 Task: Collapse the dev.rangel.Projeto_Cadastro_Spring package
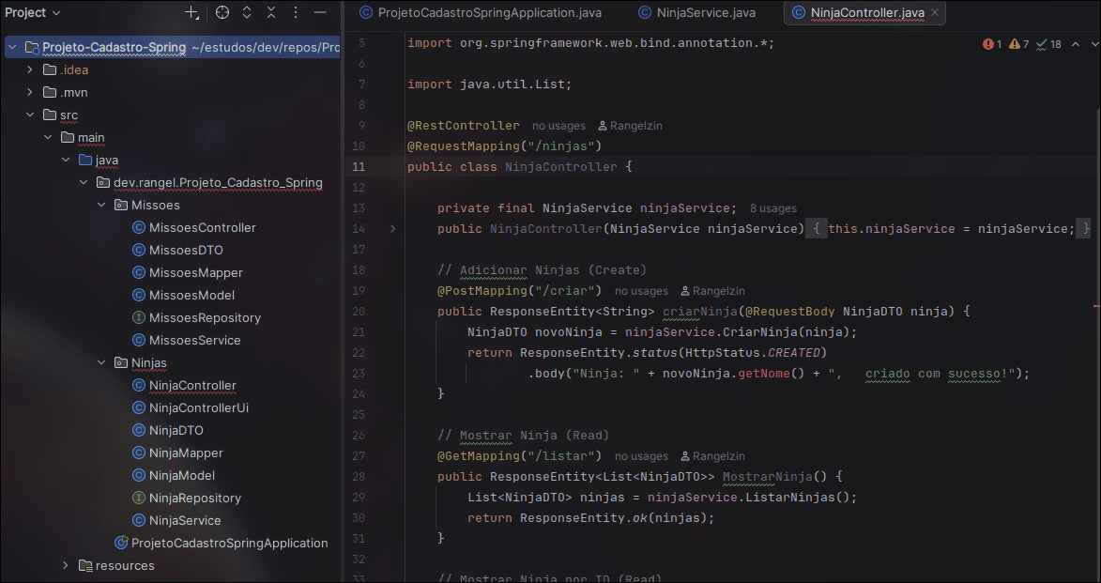84,183
